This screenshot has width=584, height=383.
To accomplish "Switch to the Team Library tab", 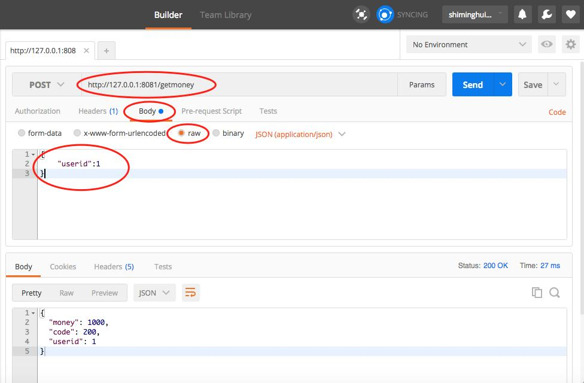I will click(226, 16).
